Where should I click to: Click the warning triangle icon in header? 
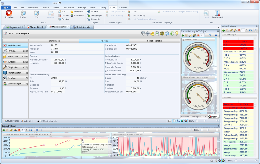(x=152, y=34)
